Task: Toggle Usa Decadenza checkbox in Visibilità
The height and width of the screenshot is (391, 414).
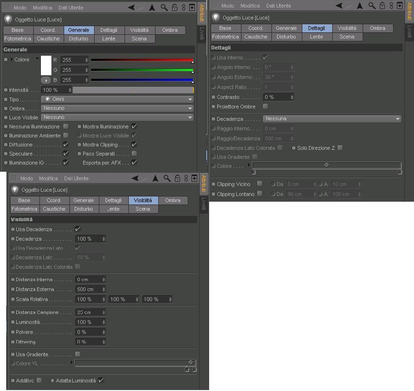Action: coord(77,229)
